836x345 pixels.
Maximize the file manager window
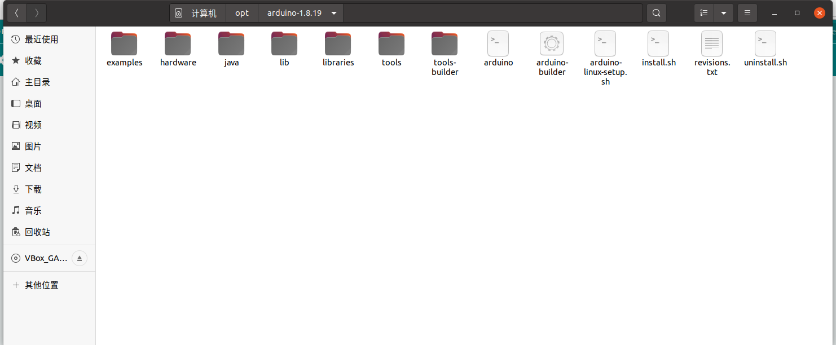[x=797, y=13]
